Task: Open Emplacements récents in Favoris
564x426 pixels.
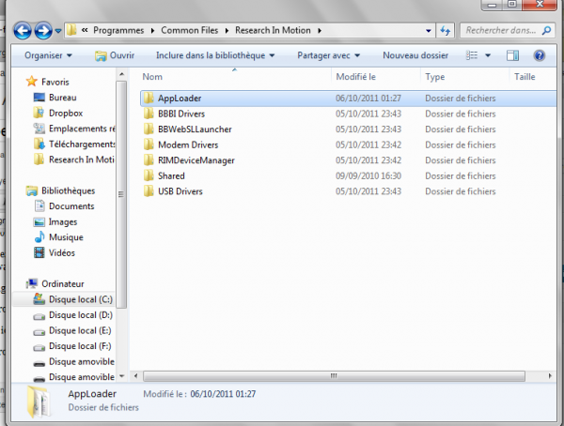Action: [82, 129]
